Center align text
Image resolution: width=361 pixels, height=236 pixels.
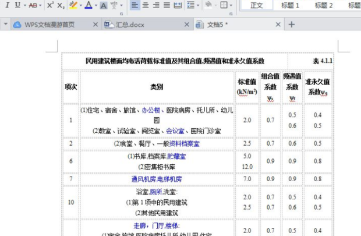(x=146, y=5)
